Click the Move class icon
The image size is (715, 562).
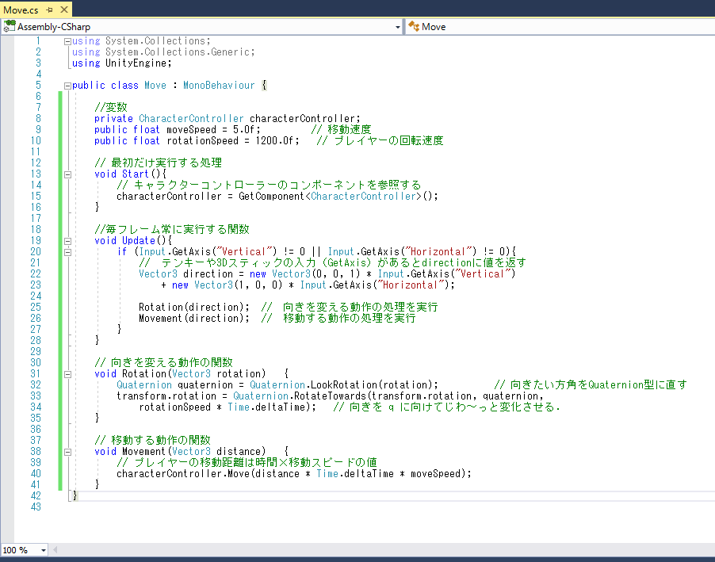pos(414,26)
